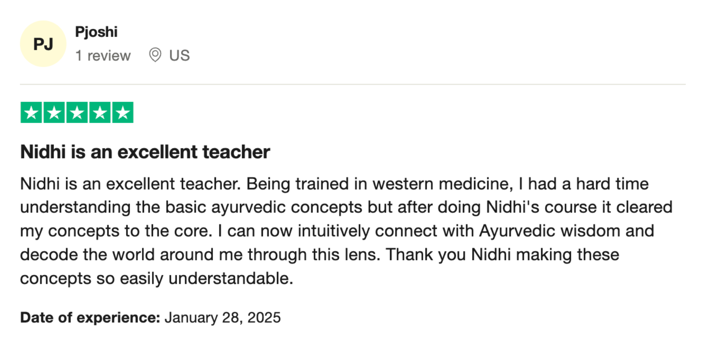Click the first green rating star
Viewport: 706px width, 339px height.
[x=31, y=112]
